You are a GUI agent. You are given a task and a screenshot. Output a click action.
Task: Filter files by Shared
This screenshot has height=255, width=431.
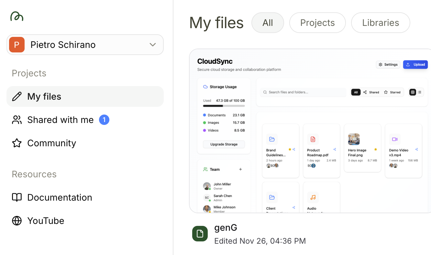click(372, 92)
